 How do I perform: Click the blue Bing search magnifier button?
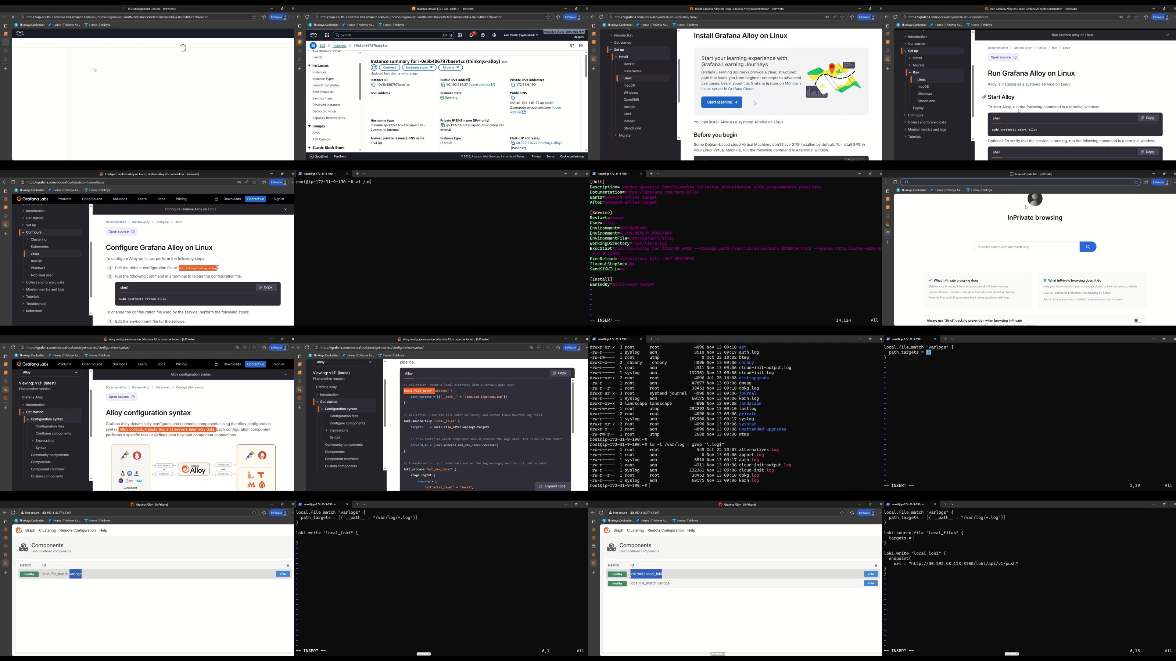coord(1088,247)
